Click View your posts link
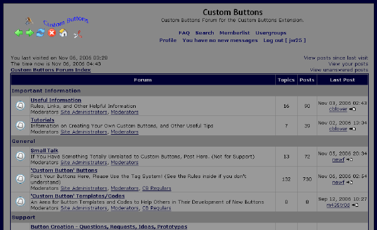This screenshot has width=377, height=230. [x=348, y=64]
